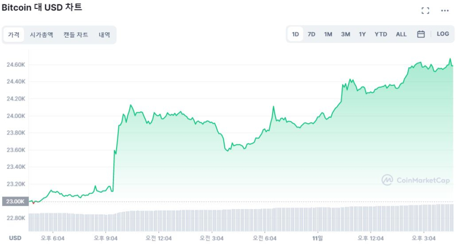Click the 23.00K price label marker
Viewport: 456px width, 244px height.
tap(14, 202)
